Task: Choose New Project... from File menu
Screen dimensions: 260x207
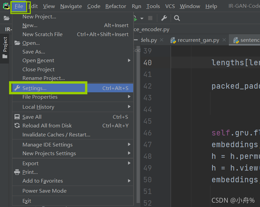Action: pyautogui.click(x=73, y=17)
